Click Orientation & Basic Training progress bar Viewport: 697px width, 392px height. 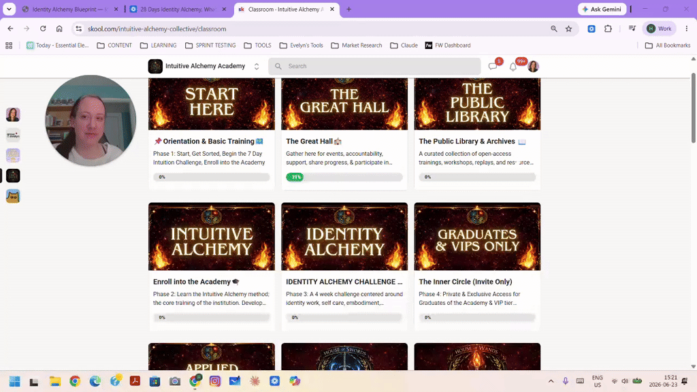(212, 177)
